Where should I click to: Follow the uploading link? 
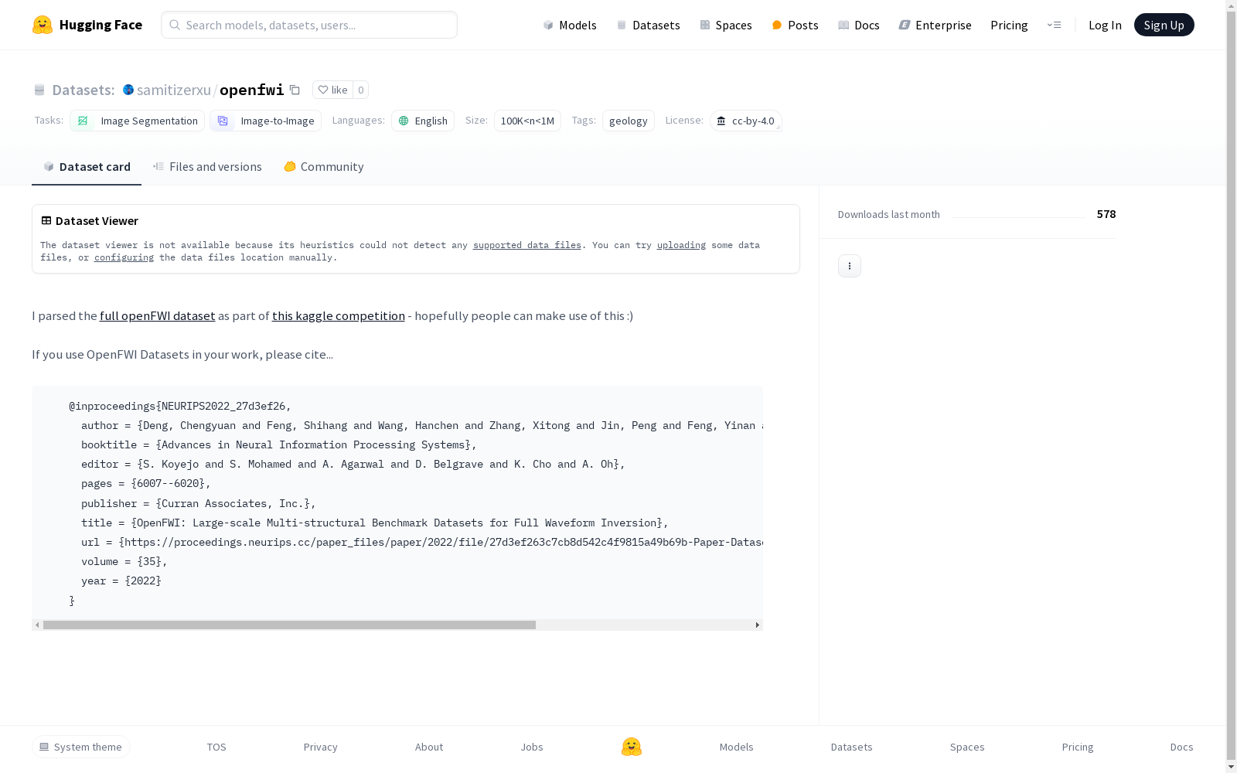(x=681, y=245)
